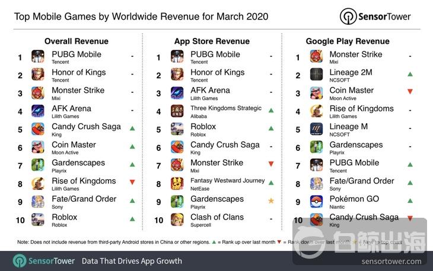Open the sensortower.com link
The height and width of the screenshot is (271, 433).
(391, 262)
